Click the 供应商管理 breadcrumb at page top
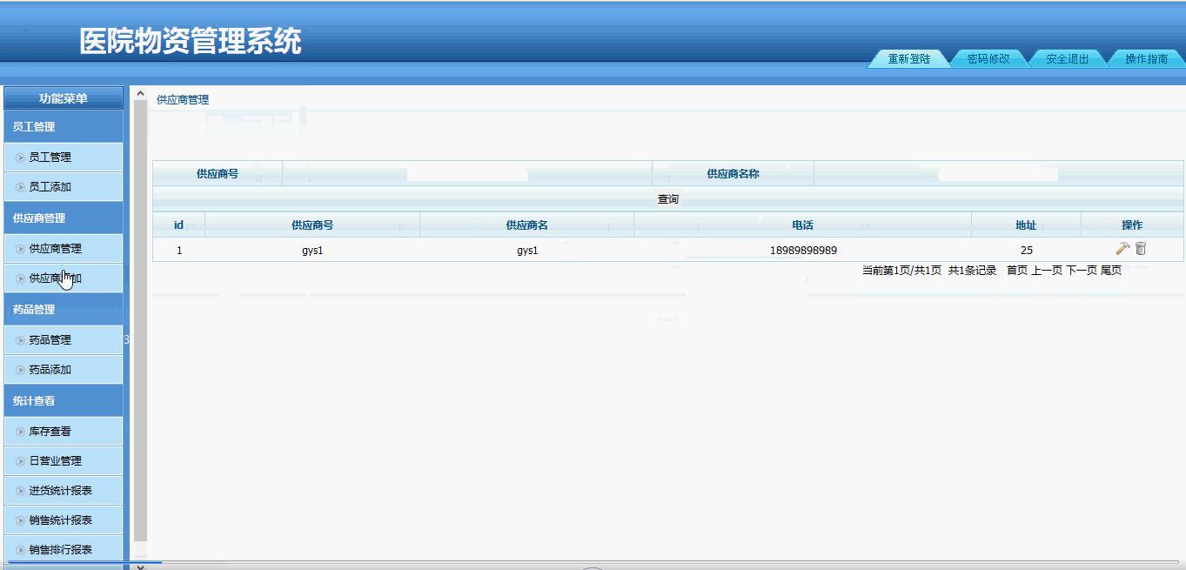The image size is (1186, 570). tap(183, 100)
